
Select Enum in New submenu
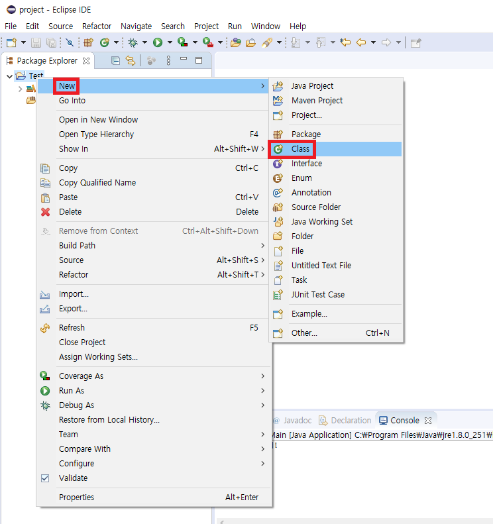pos(335,178)
